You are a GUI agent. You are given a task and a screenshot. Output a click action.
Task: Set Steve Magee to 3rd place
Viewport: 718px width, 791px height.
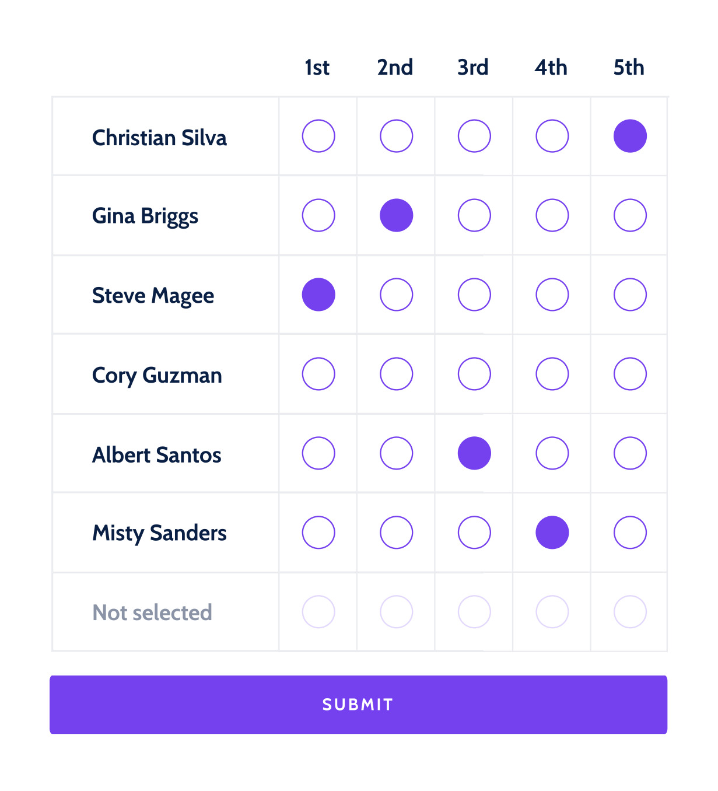coord(474,295)
